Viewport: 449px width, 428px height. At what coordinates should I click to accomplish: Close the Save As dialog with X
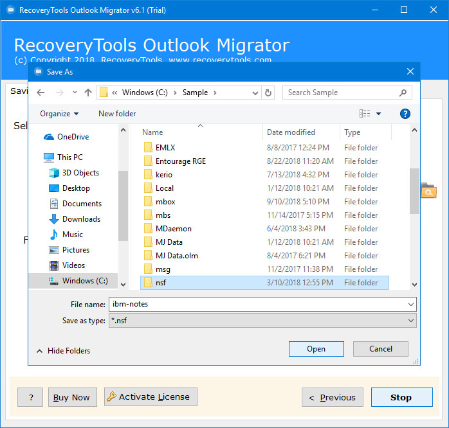410,71
